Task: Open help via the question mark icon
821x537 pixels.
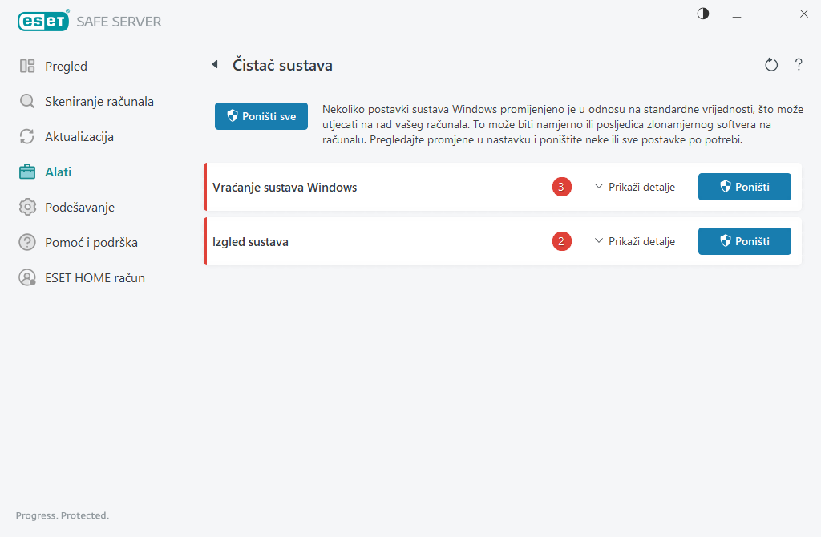Action: (799, 64)
